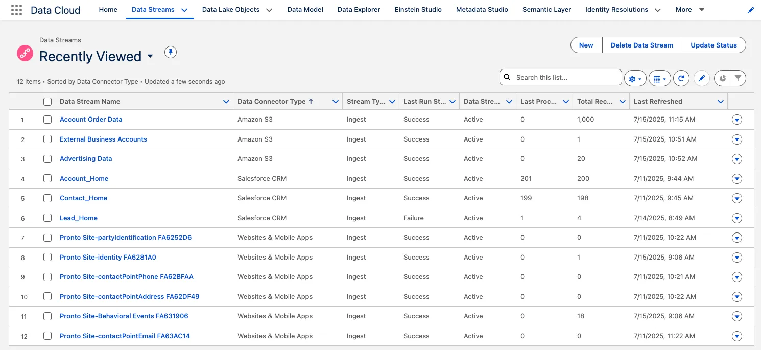Image resolution: width=761 pixels, height=350 pixels.
Task: Open the filters funnel icon
Action: tap(738, 78)
